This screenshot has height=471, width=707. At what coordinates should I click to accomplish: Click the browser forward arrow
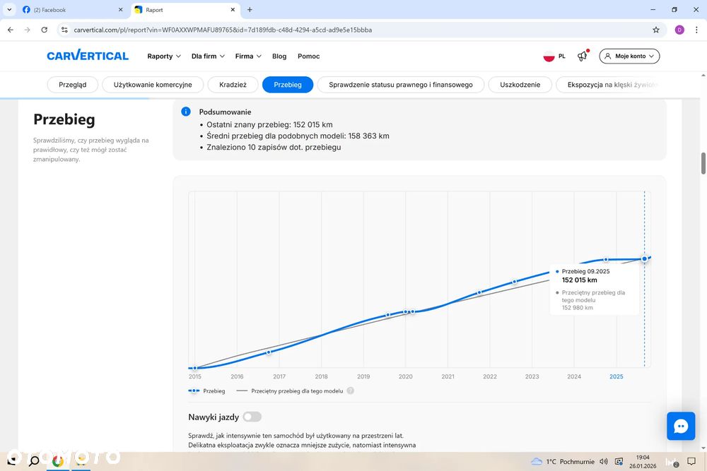click(27, 30)
